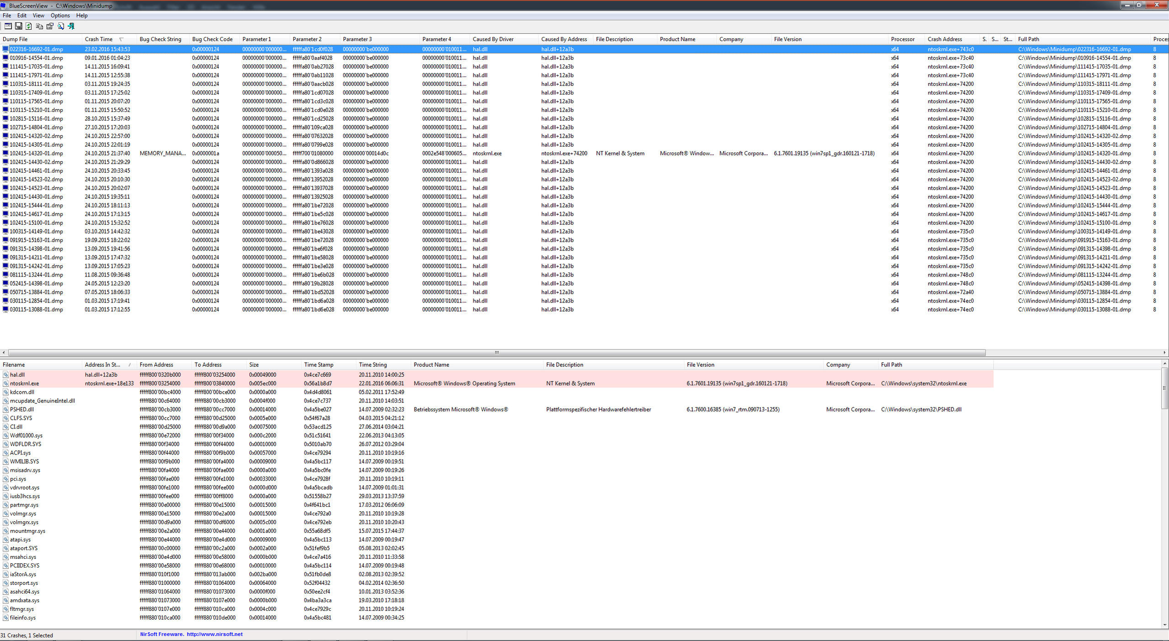Open the Help menu
1169x641 pixels.
point(82,15)
